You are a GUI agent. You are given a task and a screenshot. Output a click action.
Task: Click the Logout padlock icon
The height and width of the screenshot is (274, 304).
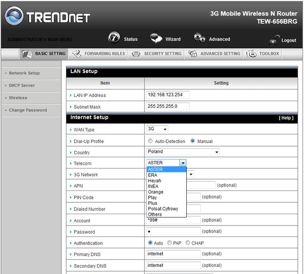[275, 40]
